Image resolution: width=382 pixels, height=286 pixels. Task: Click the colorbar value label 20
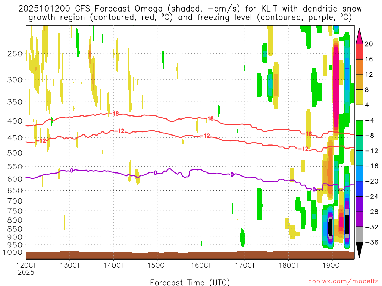[x=369, y=44]
